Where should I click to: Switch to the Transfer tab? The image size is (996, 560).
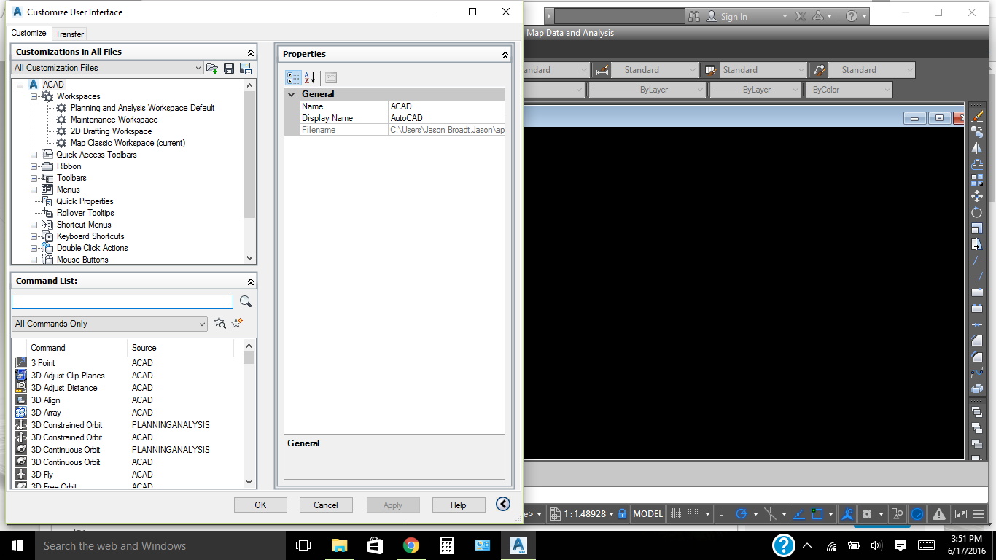point(69,34)
